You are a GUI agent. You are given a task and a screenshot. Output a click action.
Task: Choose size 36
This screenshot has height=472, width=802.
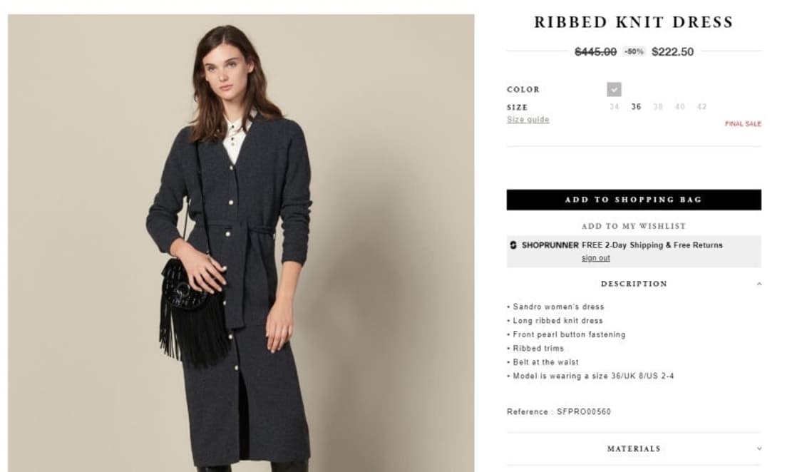point(636,107)
